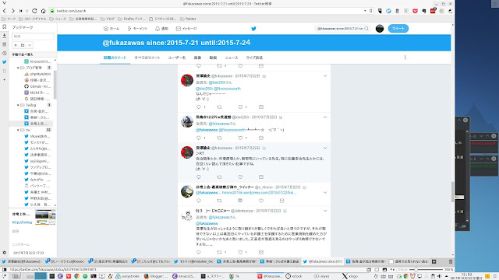This screenshot has width=499, height=280.
Task: Add a new tab in tab bar
Action: (x=434, y=261)
